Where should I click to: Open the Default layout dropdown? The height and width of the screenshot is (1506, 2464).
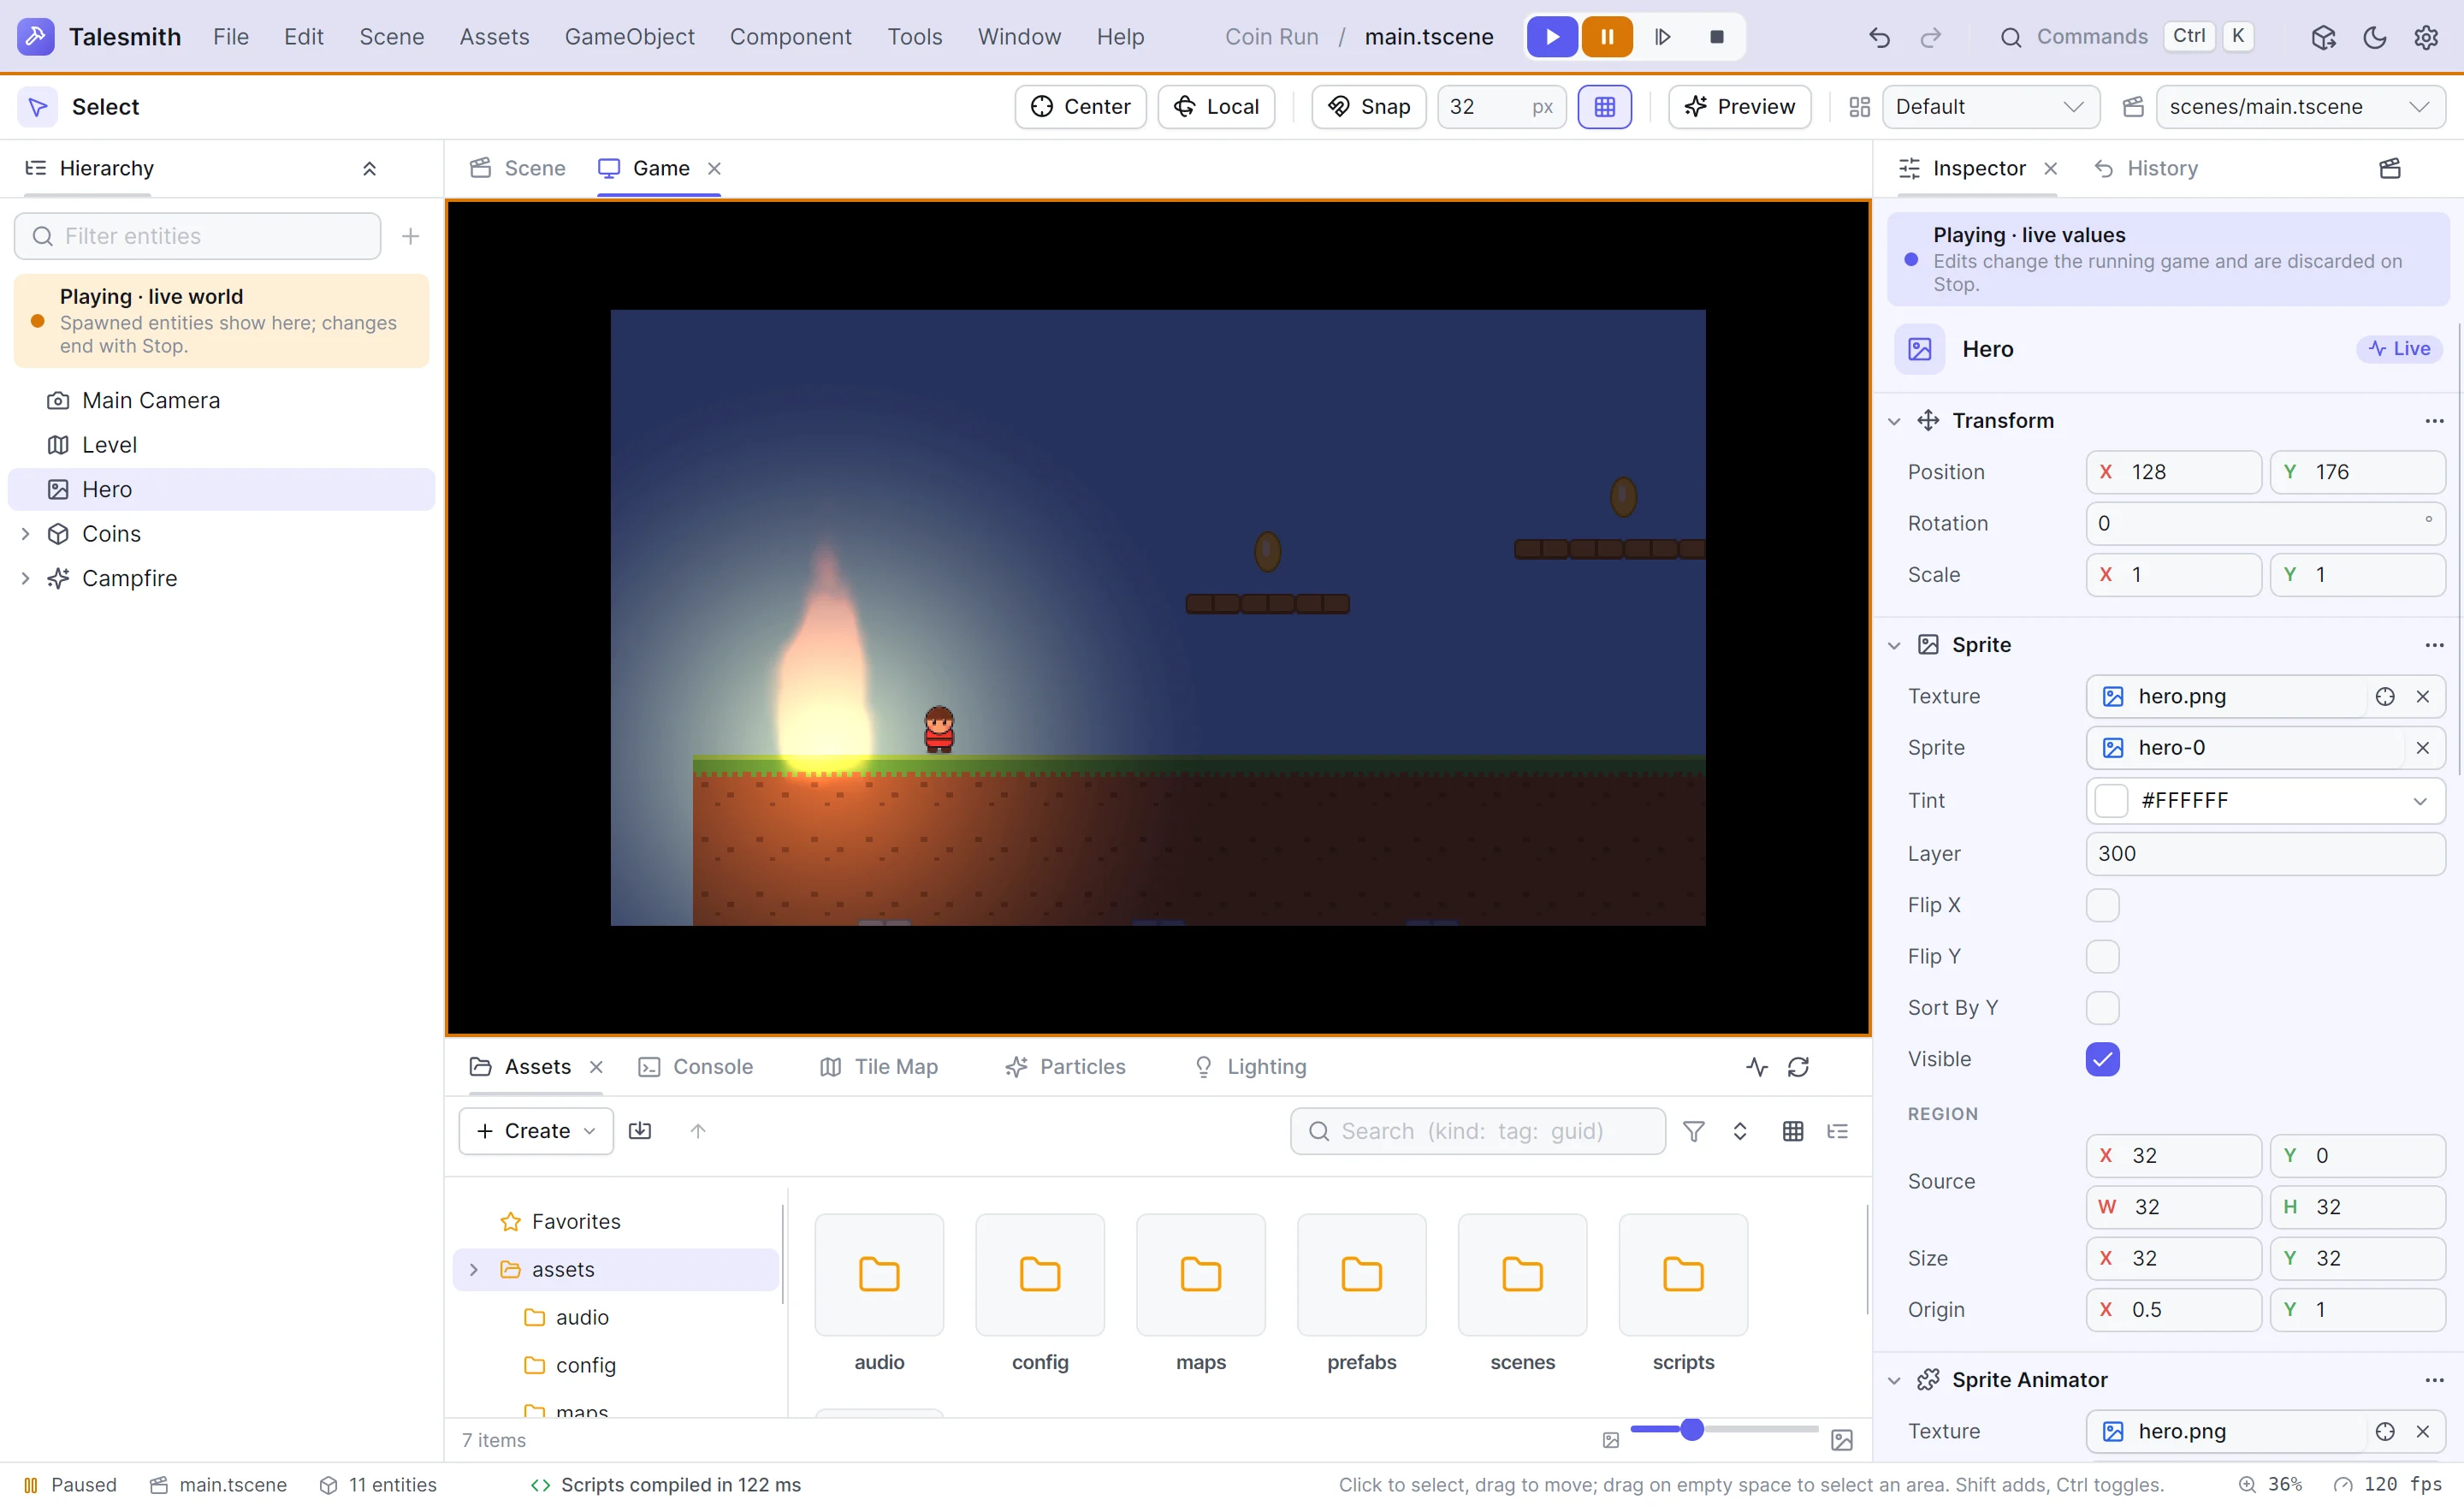[1990, 107]
